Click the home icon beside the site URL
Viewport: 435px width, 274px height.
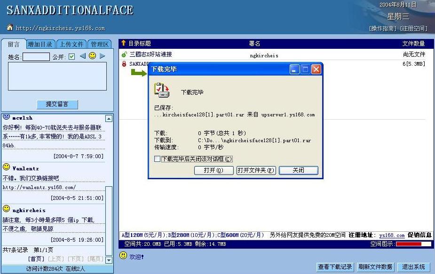click(x=10, y=27)
